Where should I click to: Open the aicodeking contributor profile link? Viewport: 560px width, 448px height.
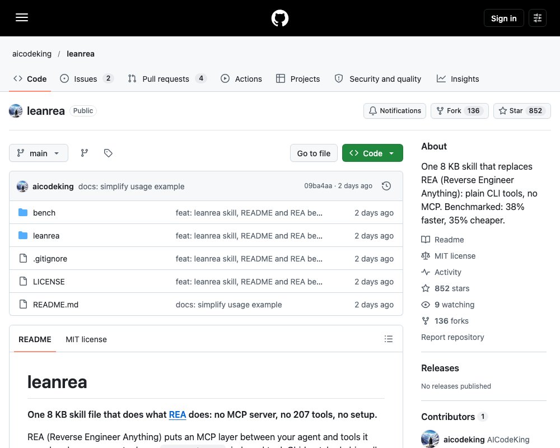[x=487, y=440]
